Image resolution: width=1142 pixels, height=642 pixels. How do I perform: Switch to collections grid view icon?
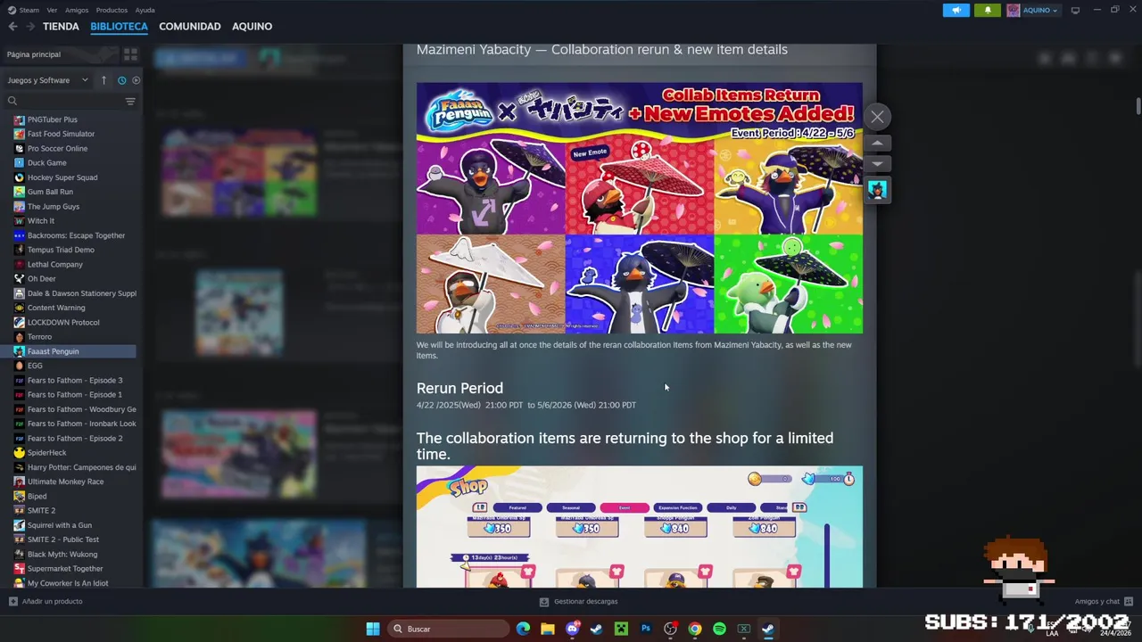tap(130, 54)
